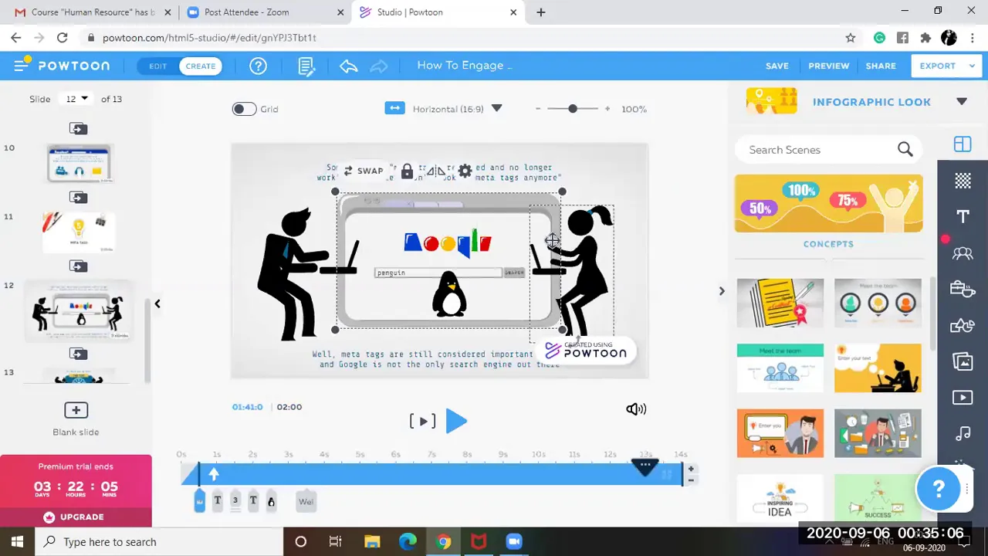The height and width of the screenshot is (556, 988).
Task: Open the Images panel icon
Action: [963, 361]
